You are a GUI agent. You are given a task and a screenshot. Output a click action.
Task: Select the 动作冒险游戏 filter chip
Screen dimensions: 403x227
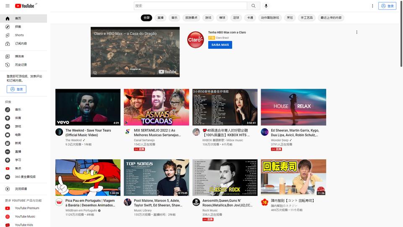(x=270, y=18)
